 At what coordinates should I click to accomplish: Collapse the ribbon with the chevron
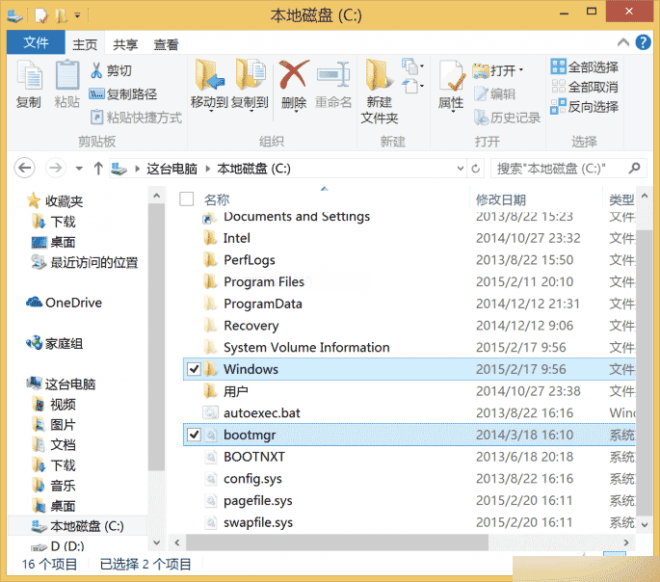[623, 42]
